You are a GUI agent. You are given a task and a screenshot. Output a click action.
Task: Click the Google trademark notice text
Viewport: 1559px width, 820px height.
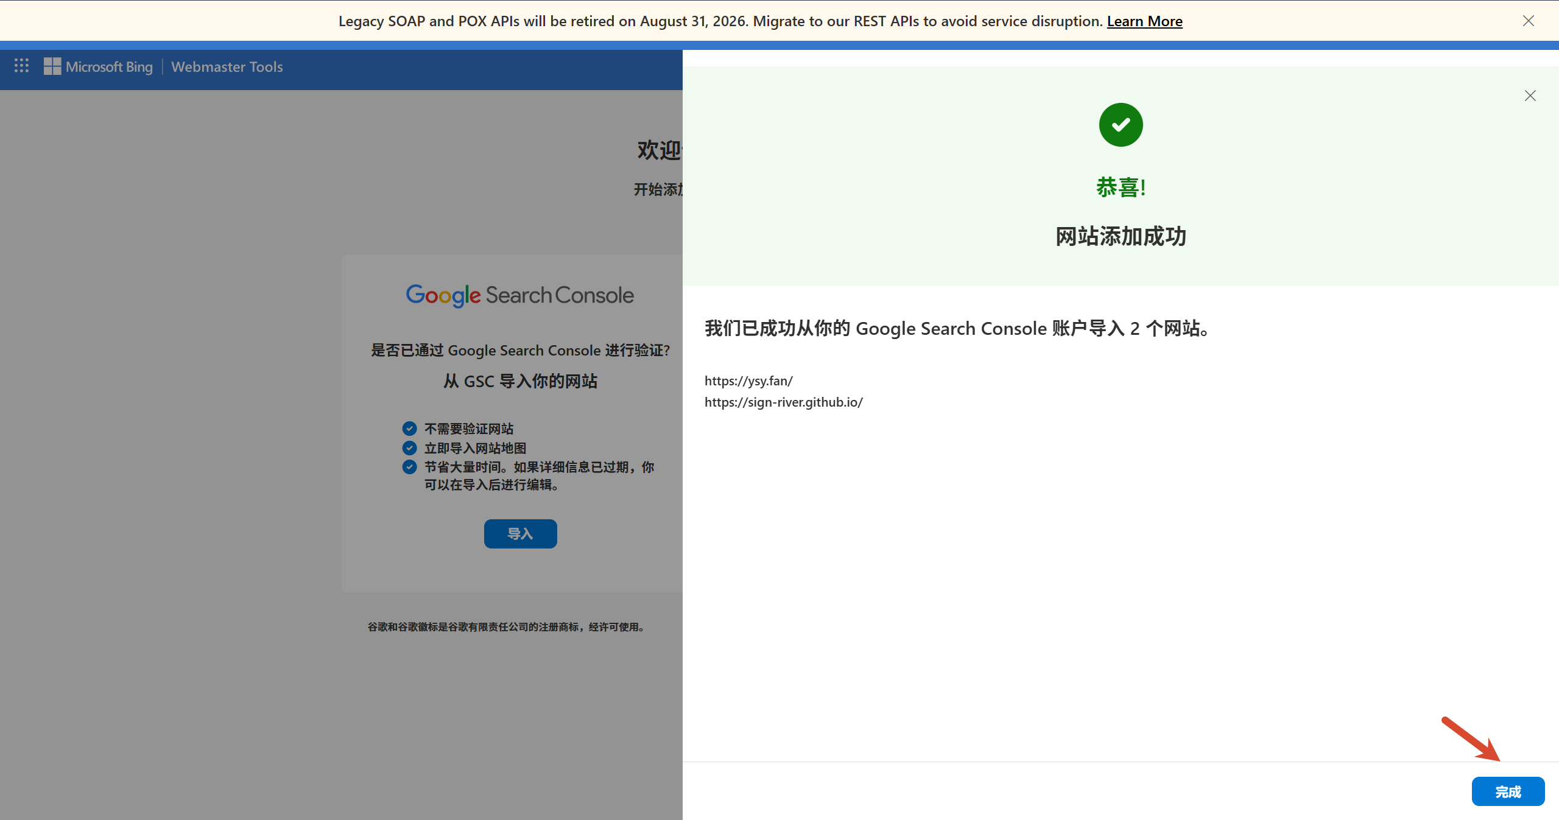(506, 627)
